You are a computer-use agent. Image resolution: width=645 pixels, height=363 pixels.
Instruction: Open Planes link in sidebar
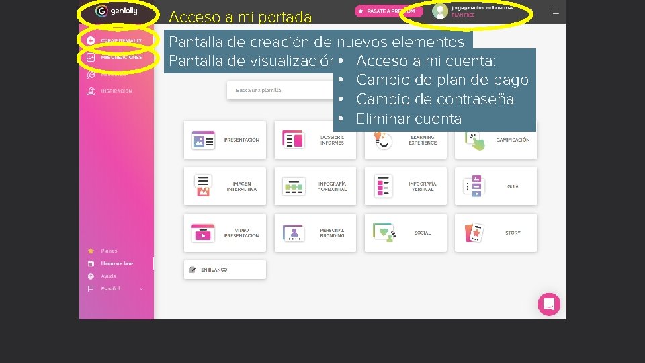click(x=109, y=251)
